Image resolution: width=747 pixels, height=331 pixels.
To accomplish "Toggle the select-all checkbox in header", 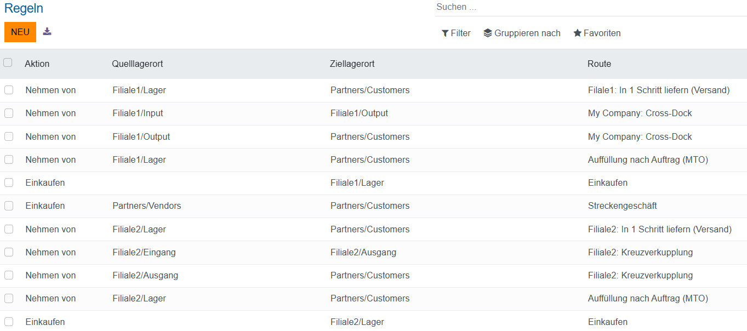I will pyautogui.click(x=8, y=63).
